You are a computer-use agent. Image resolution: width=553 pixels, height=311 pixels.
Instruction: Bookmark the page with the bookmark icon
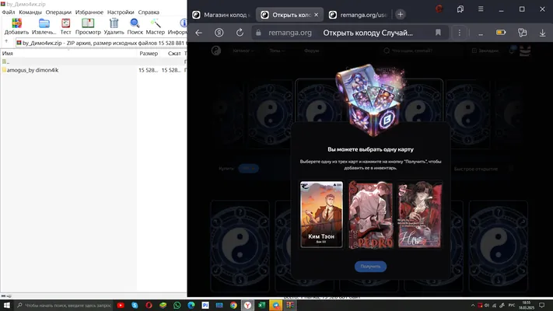[438, 33]
